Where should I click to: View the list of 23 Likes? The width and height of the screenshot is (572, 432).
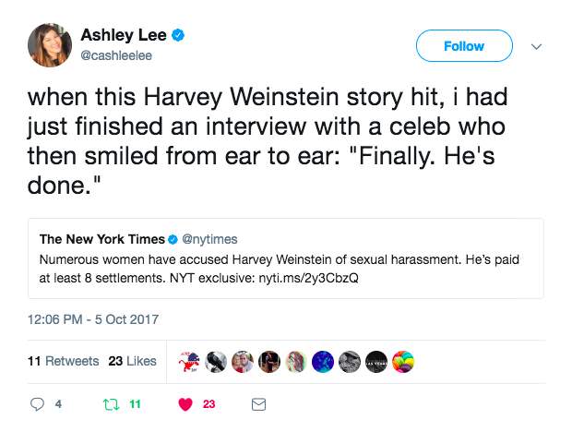point(132,361)
